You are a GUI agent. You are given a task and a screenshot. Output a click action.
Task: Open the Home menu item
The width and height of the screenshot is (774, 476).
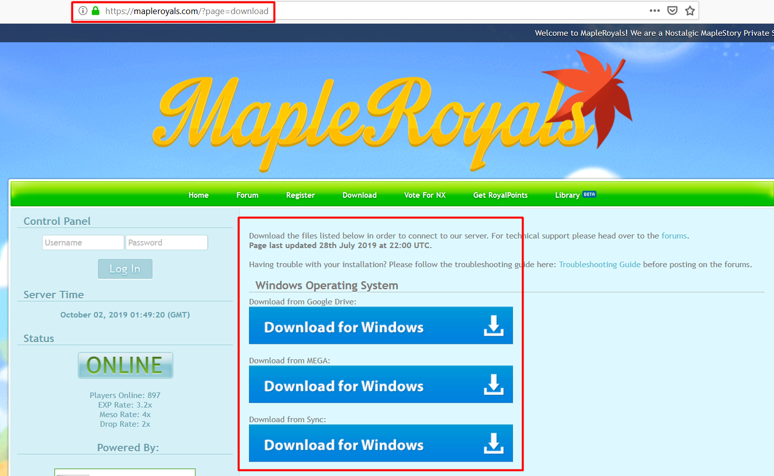pyautogui.click(x=198, y=195)
